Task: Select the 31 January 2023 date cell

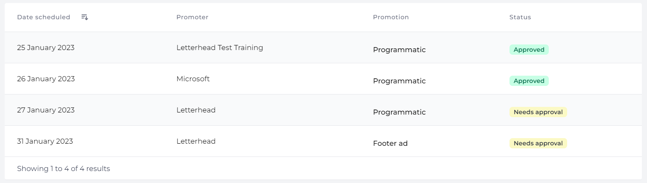Action: click(x=45, y=141)
